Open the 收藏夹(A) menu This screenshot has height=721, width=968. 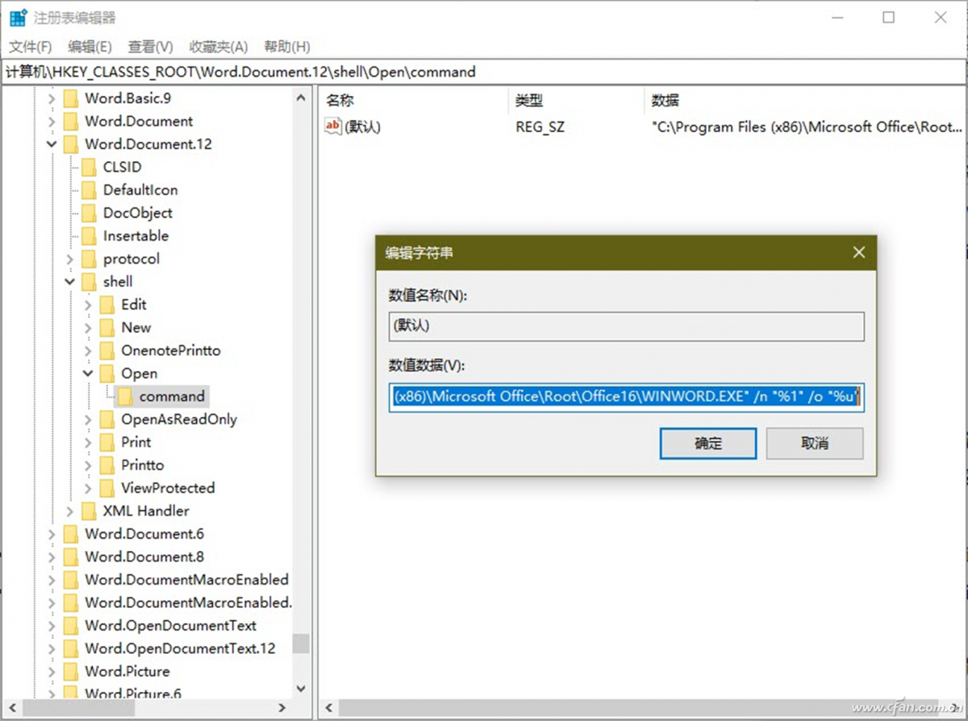[x=219, y=47]
